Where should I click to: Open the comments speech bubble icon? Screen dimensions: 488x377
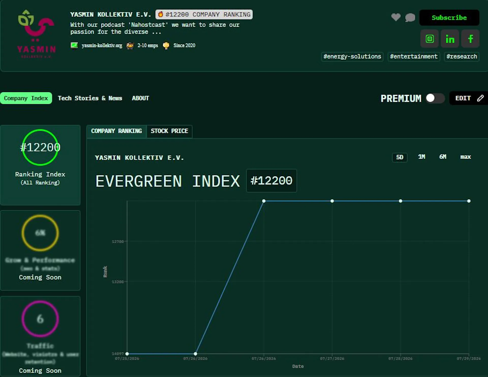point(410,18)
